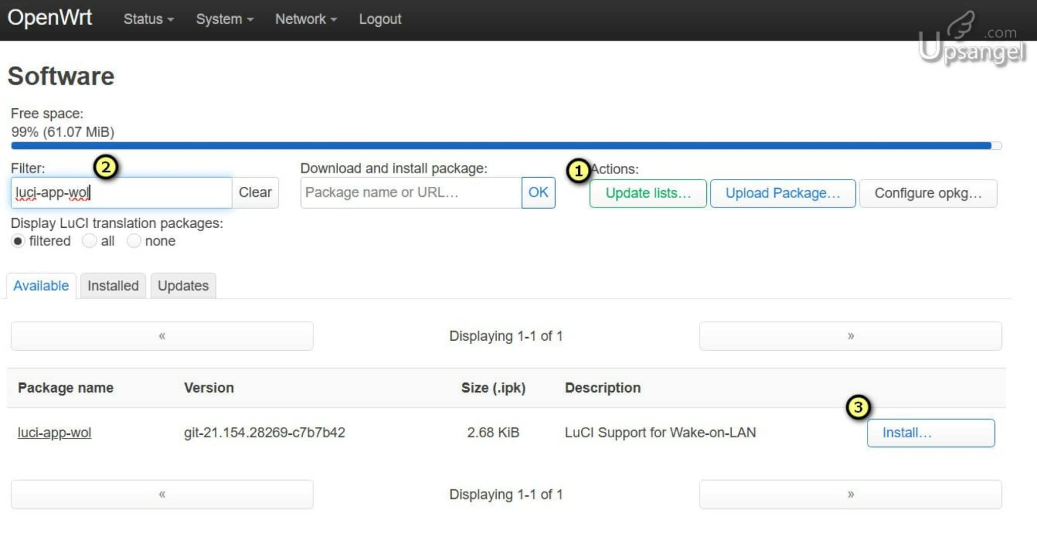The image size is (1037, 537).
Task: Click the next page arrow below the package list
Action: 851,494
